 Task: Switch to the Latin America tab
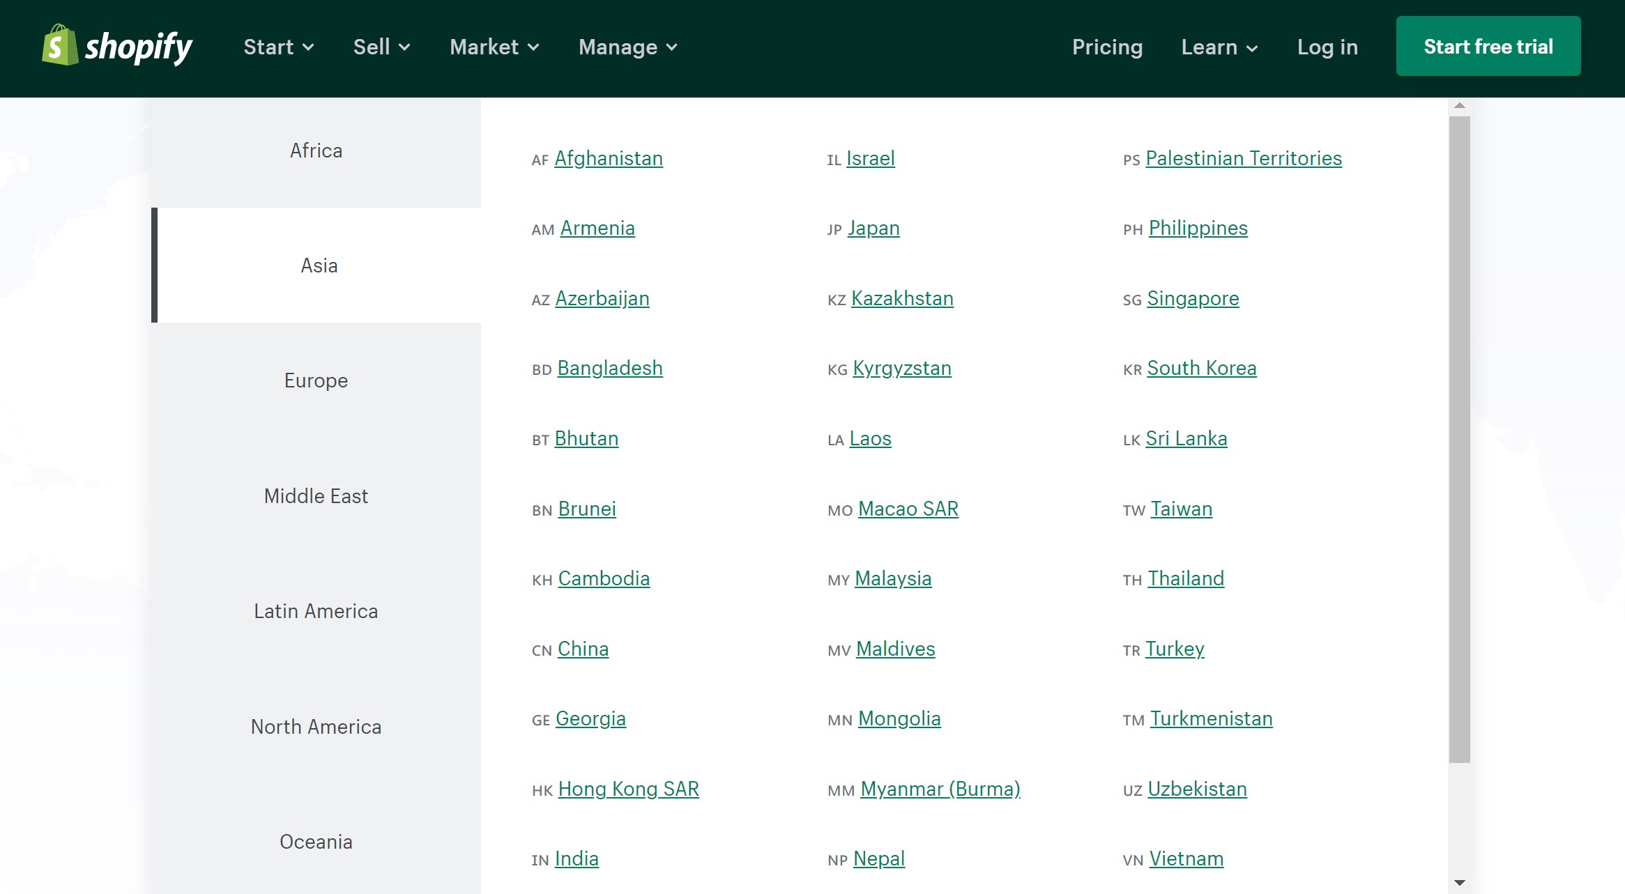pyautogui.click(x=316, y=611)
